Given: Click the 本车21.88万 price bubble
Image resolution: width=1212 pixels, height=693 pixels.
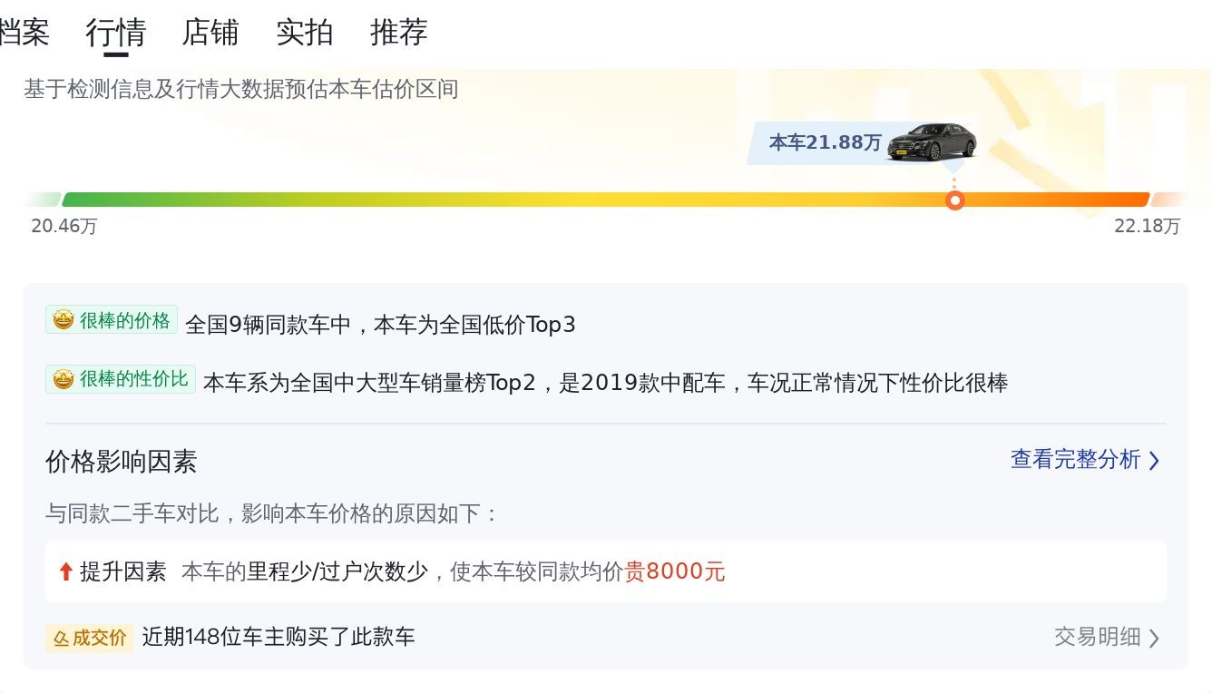Looking at the screenshot, I should tap(825, 142).
